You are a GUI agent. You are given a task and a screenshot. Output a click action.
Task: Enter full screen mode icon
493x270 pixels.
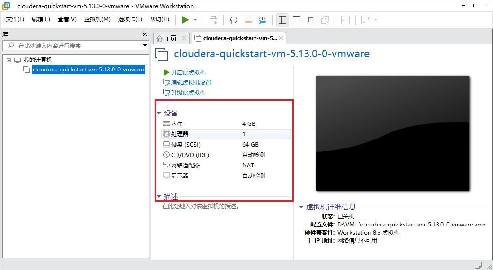click(x=311, y=20)
